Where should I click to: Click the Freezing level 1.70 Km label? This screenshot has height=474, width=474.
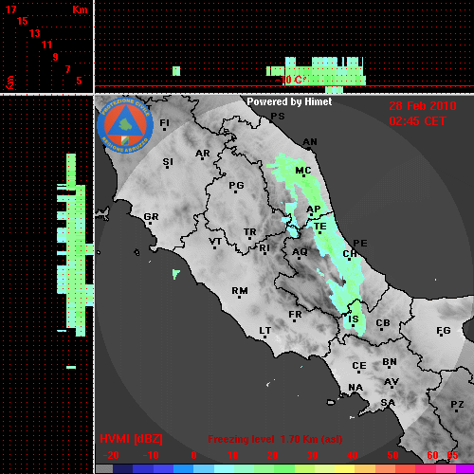click(x=275, y=439)
